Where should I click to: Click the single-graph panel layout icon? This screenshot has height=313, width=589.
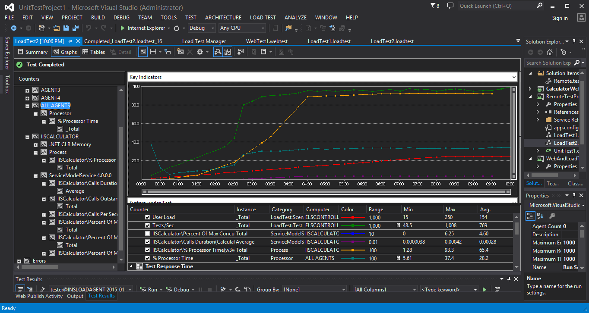coord(143,52)
